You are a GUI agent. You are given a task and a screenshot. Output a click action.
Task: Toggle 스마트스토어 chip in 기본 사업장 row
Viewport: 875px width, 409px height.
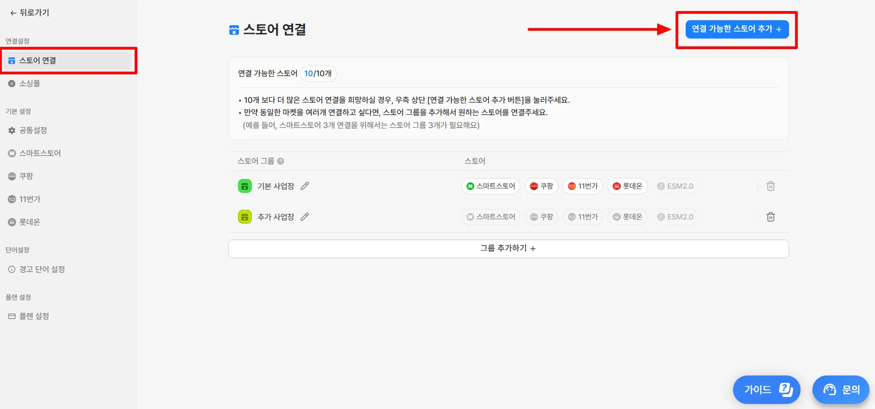pos(491,186)
